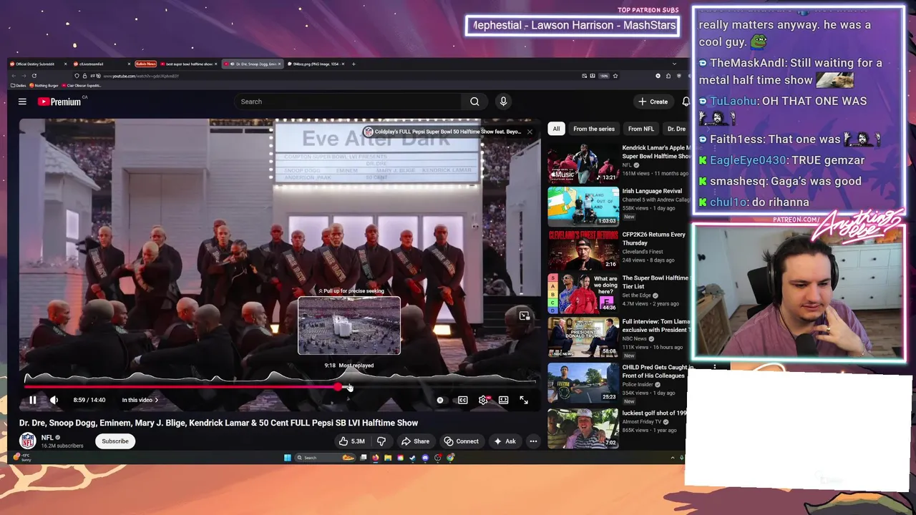Dismiss the Coldplay halftime show card
This screenshot has width=916, height=515.
pos(530,132)
